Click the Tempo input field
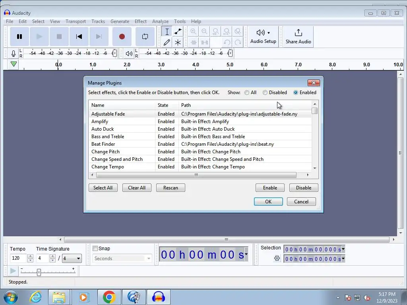The image size is (407, 305). [18, 258]
